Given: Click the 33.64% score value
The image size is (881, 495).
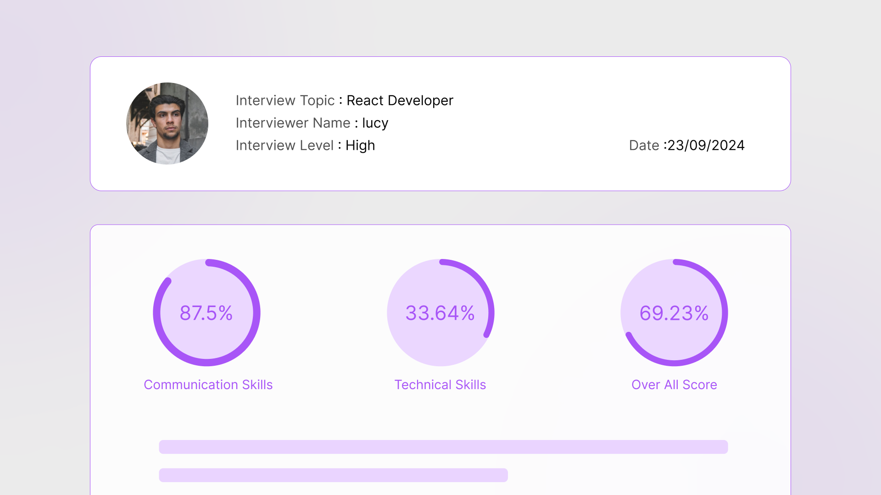Looking at the screenshot, I should point(440,312).
